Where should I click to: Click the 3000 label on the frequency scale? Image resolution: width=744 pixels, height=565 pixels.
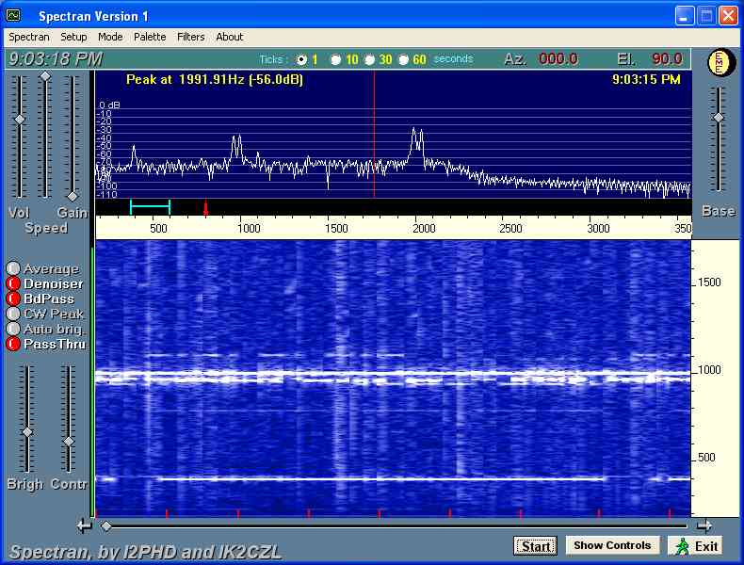598,229
